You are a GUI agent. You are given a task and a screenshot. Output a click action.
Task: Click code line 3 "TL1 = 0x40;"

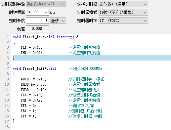tap(31, 47)
